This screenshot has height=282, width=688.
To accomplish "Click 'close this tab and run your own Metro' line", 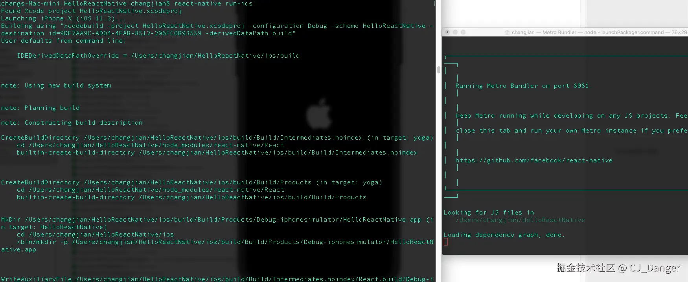I will (571, 131).
